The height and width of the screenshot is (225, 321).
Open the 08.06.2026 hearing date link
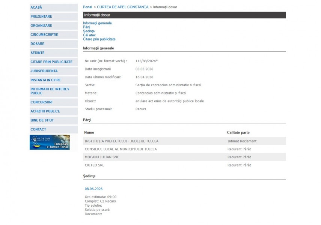click(x=93, y=189)
